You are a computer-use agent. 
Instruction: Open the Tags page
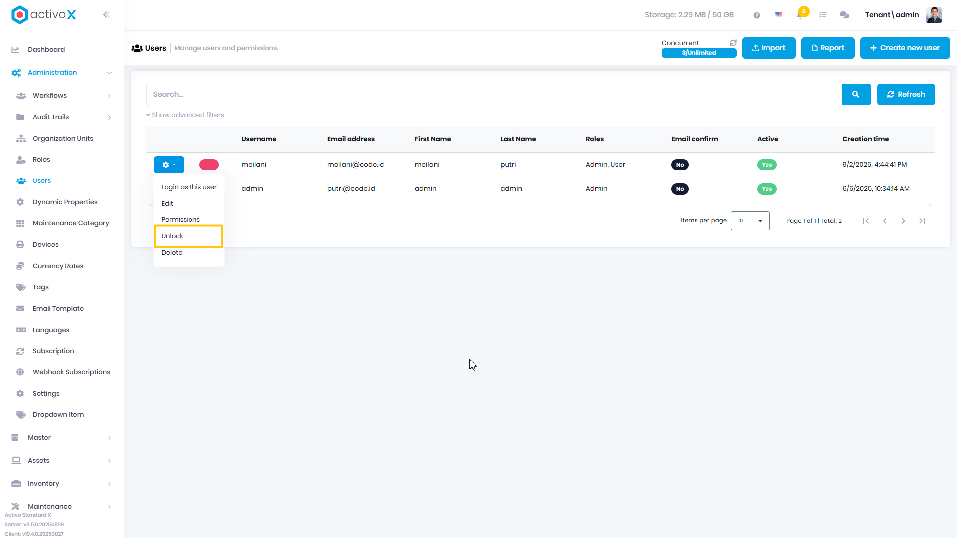pyautogui.click(x=41, y=287)
